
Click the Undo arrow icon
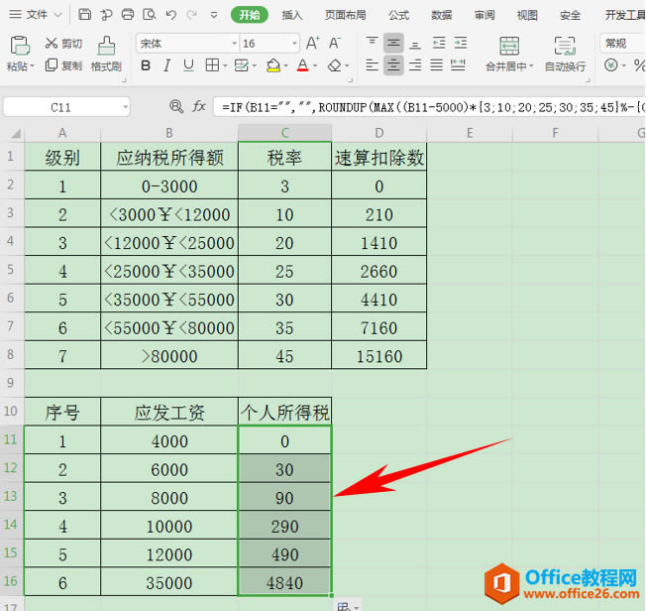pos(171,15)
